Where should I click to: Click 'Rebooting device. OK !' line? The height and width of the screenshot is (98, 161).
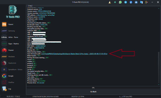[x=35, y=79]
